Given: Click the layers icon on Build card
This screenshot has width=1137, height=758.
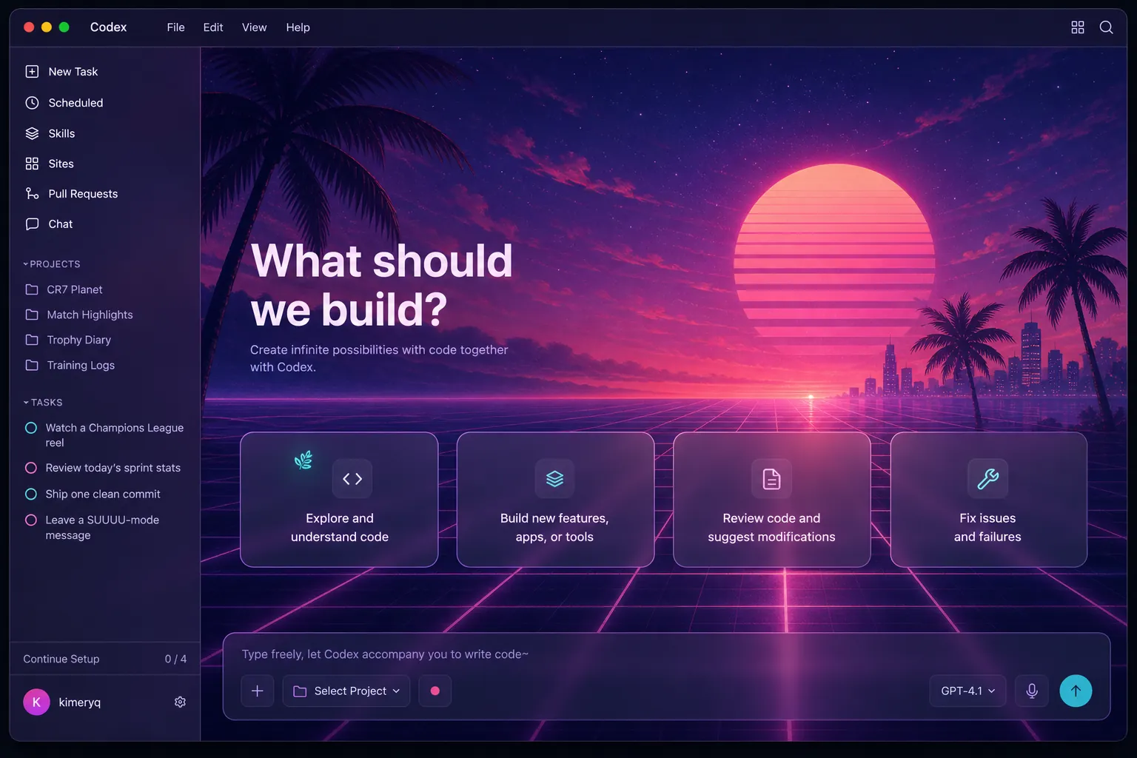Looking at the screenshot, I should point(555,479).
